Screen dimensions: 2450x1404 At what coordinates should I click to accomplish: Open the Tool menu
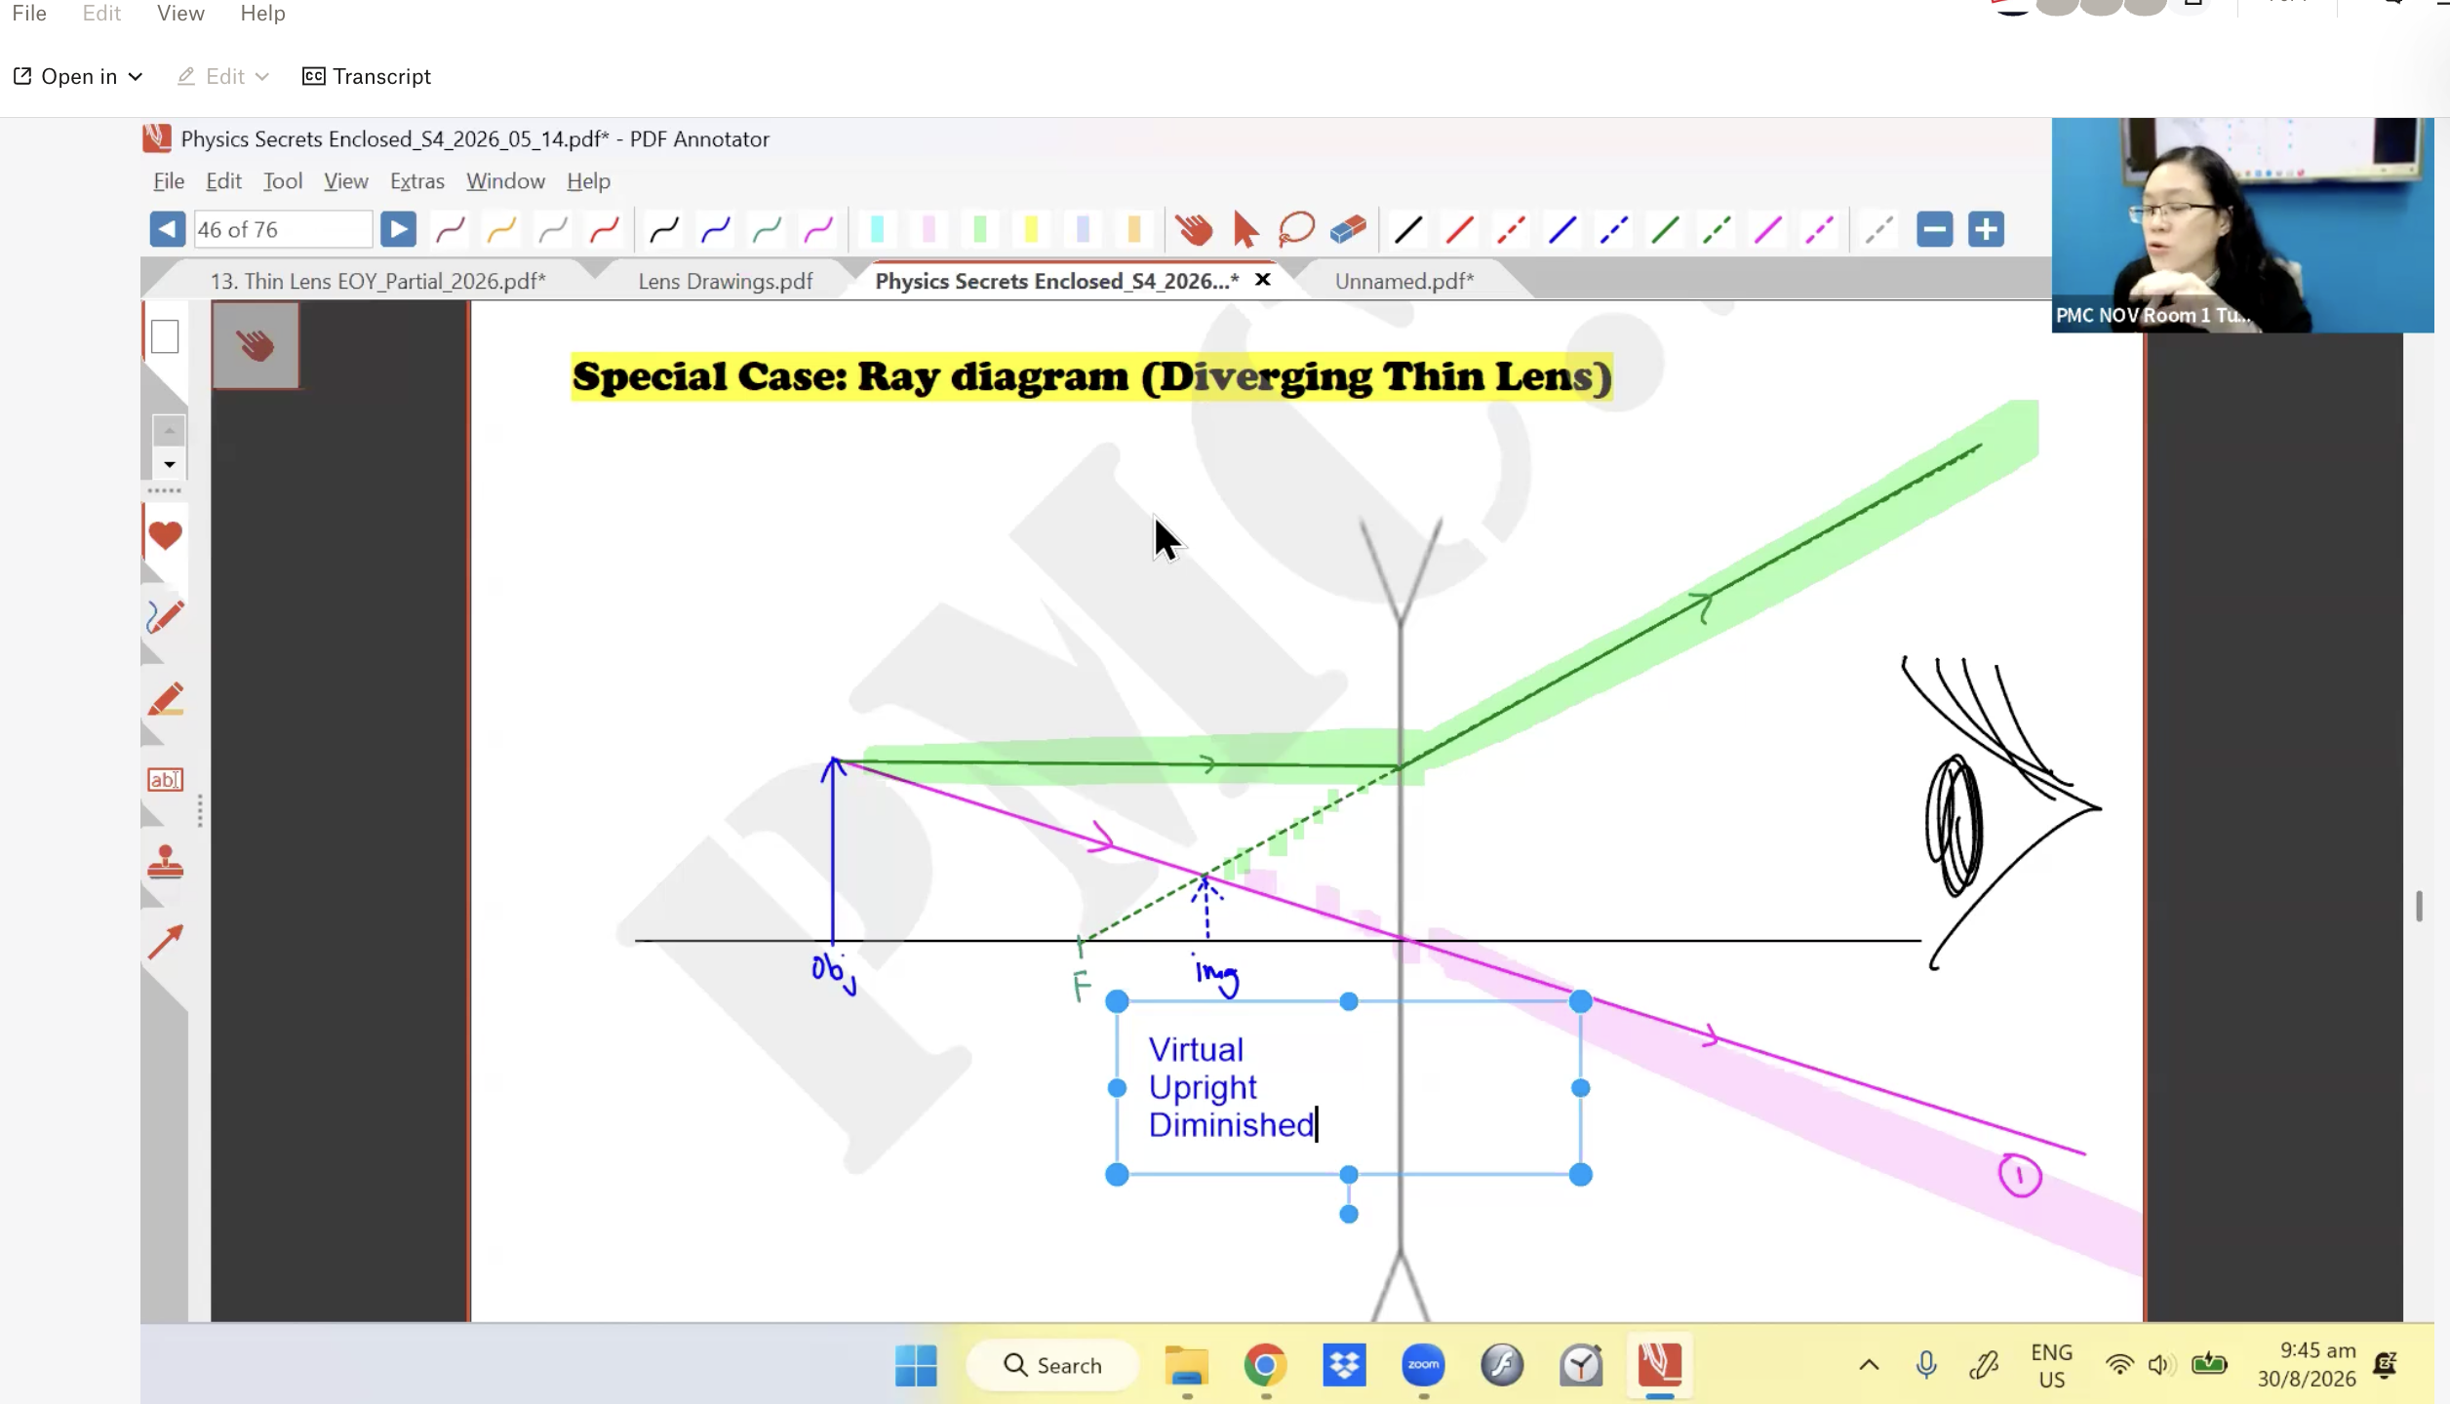point(283,181)
